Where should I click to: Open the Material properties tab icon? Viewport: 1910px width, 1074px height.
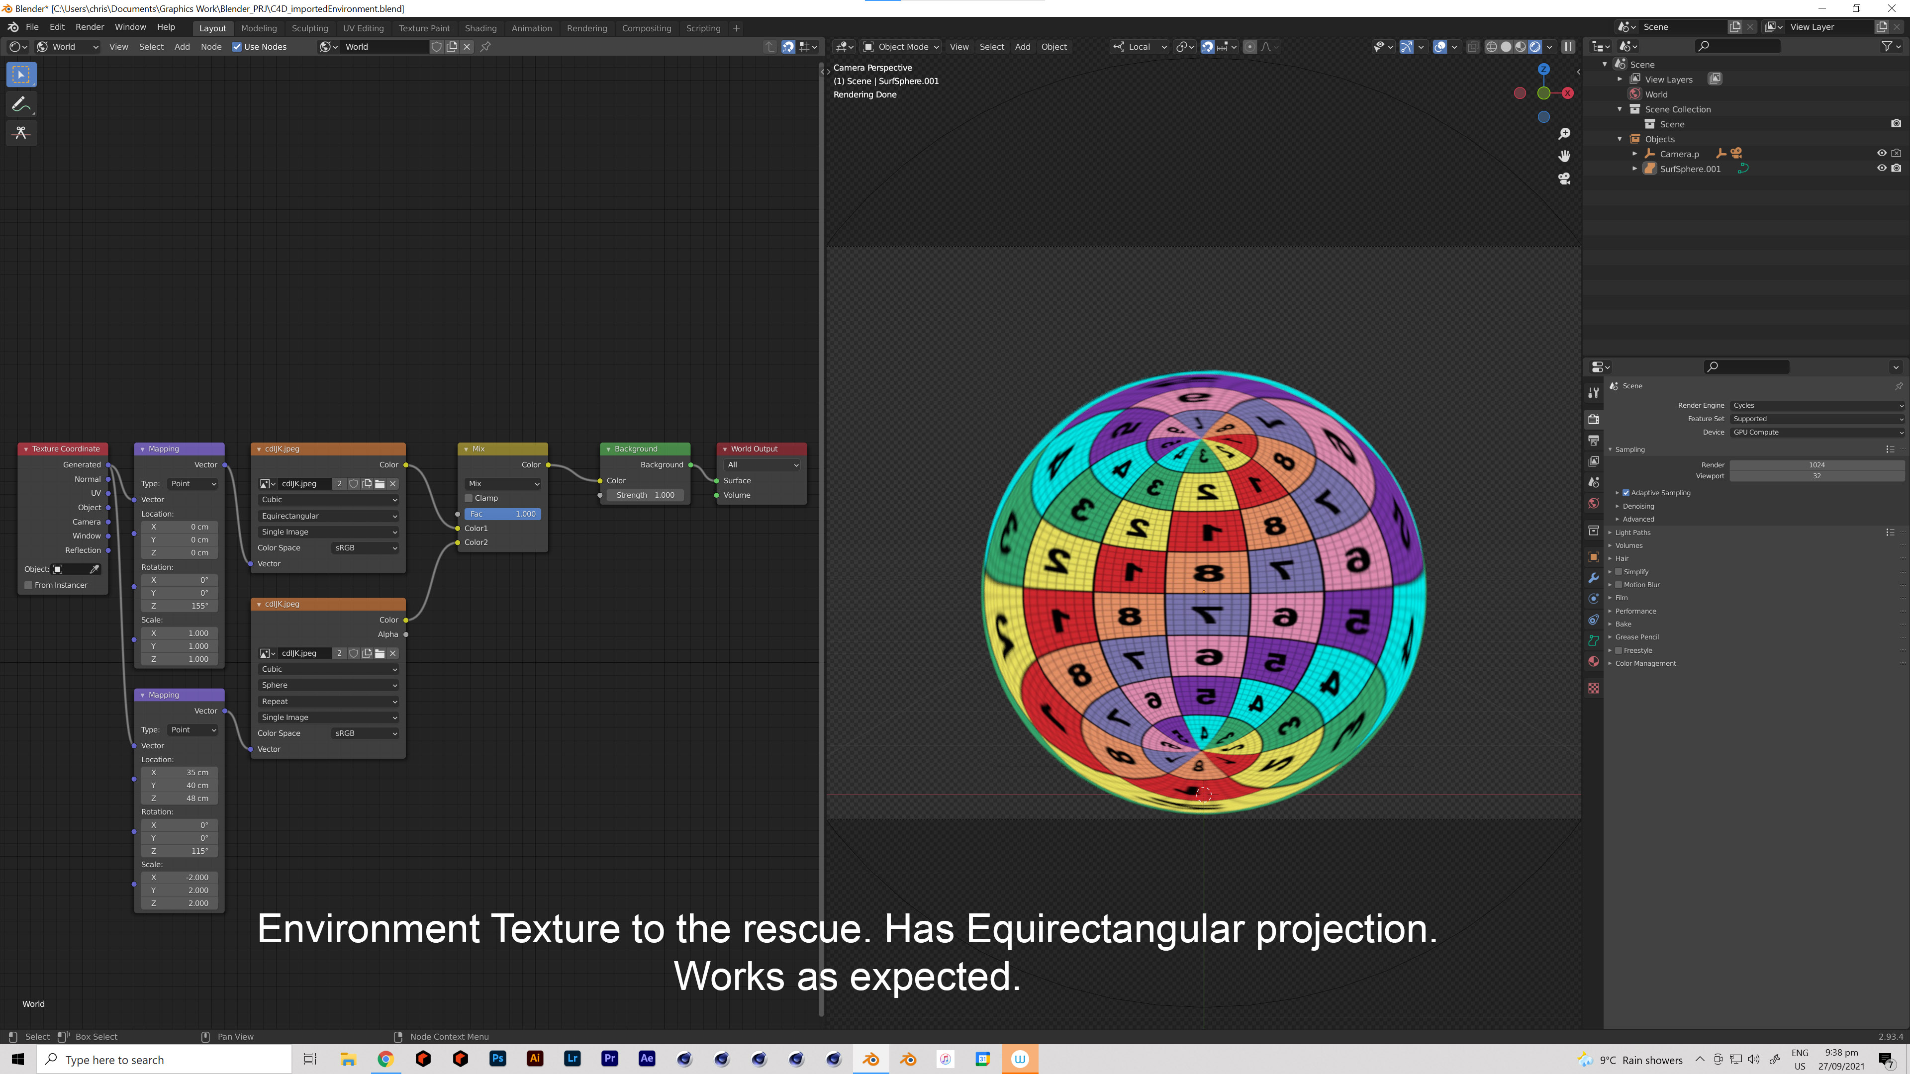[x=1593, y=661]
